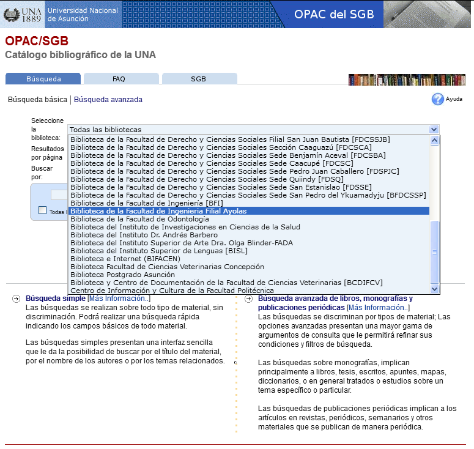Click Búsqueda avanzada de libros heading link
Image resolution: width=474 pixels, height=449 pixels.
[335, 303]
